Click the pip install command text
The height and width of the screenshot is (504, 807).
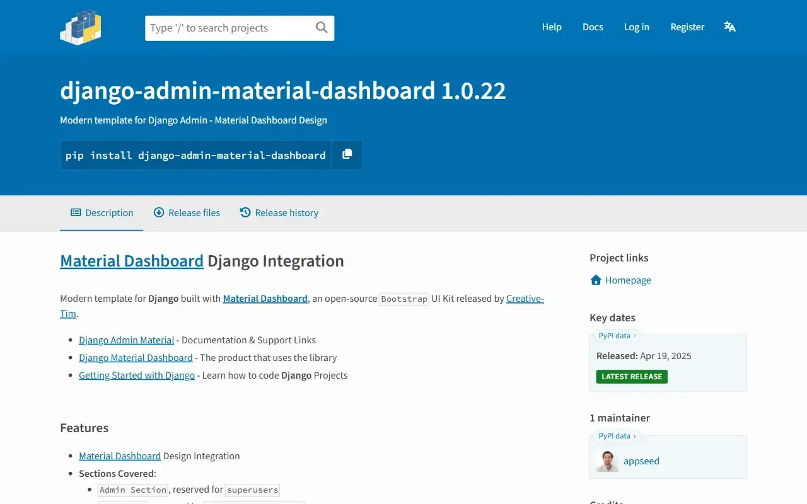pyautogui.click(x=195, y=155)
